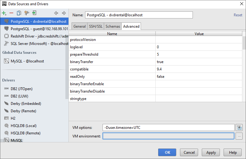Screen dimensions: 246x159
Task: Click the DB2 (LUW) IBM icon
Action: tap(6, 96)
